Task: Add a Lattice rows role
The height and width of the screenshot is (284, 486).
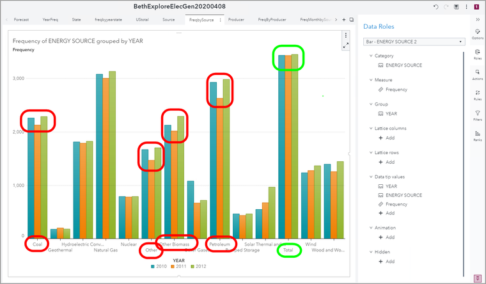Action: coord(386,162)
